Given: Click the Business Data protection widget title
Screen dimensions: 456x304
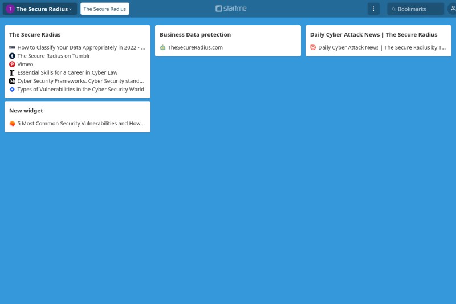Looking at the screenshot, I should click(x=195, y=35).
